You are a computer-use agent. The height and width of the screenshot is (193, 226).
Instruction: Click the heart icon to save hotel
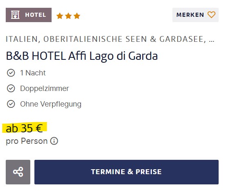pos(211,15)
